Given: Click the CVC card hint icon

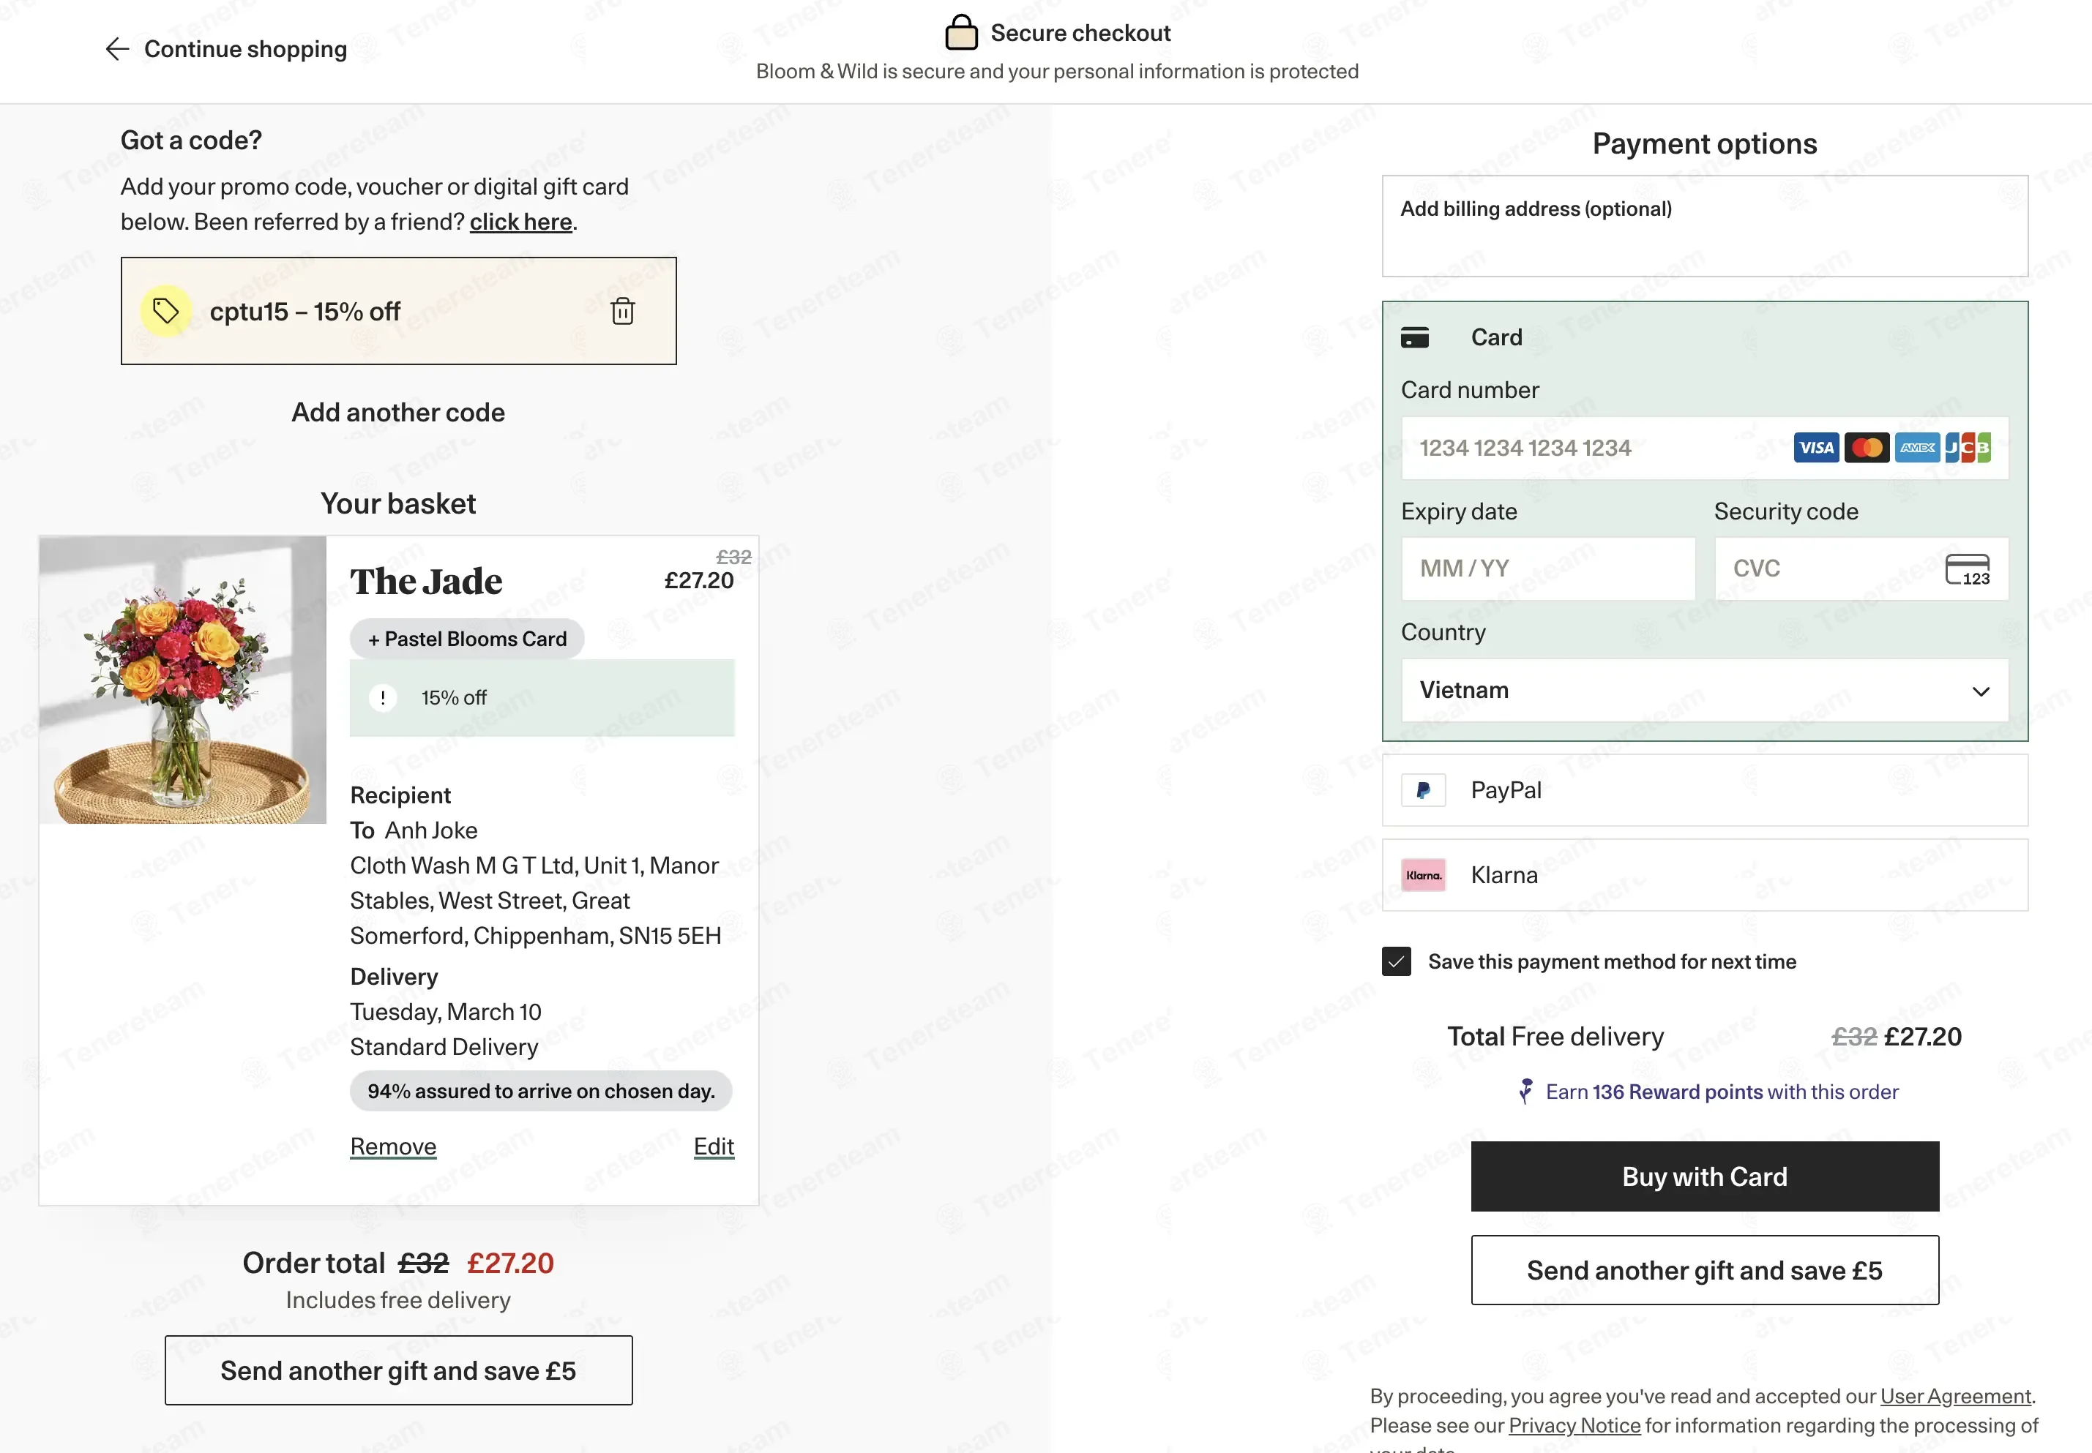Looking at the screenshot, I should pos(1968,569).
